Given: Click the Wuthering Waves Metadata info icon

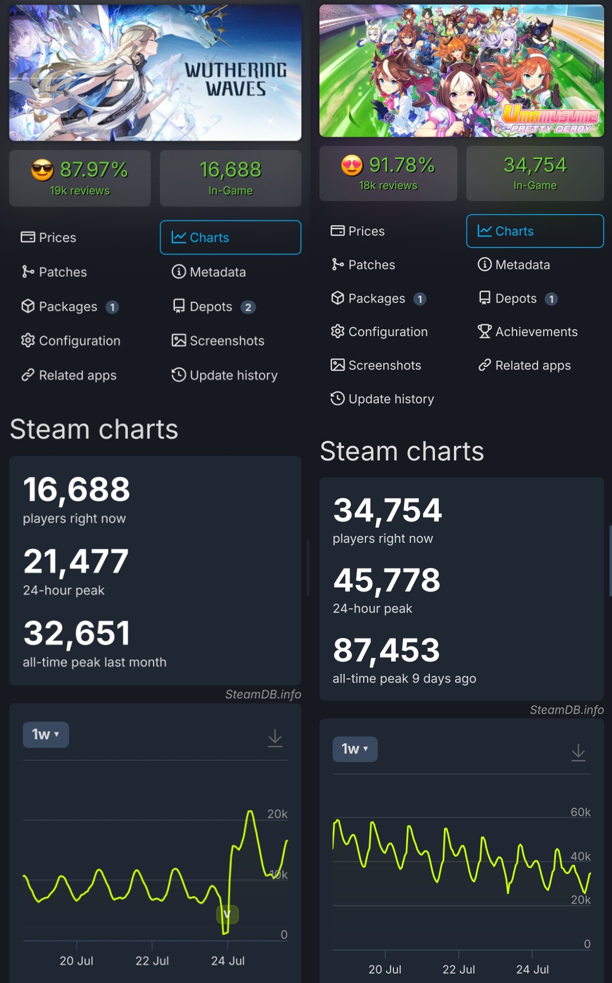Looking at the screenshot, I should tap(178, 272).
